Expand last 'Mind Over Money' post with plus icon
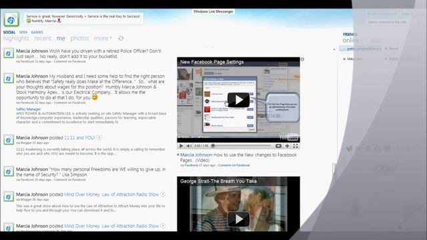Image resolution: width=427 pixels, height=240 pixels. (x=163, y=225)
